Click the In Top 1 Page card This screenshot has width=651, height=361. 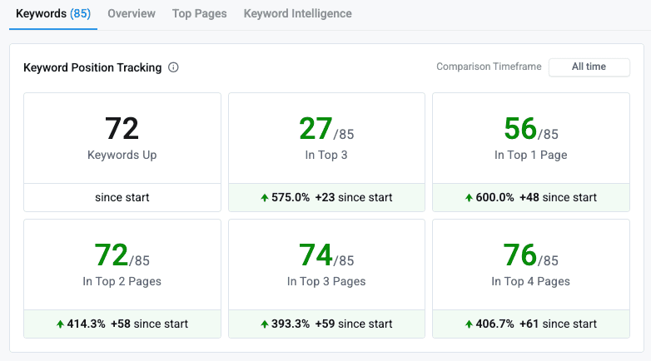pos(531,138)
